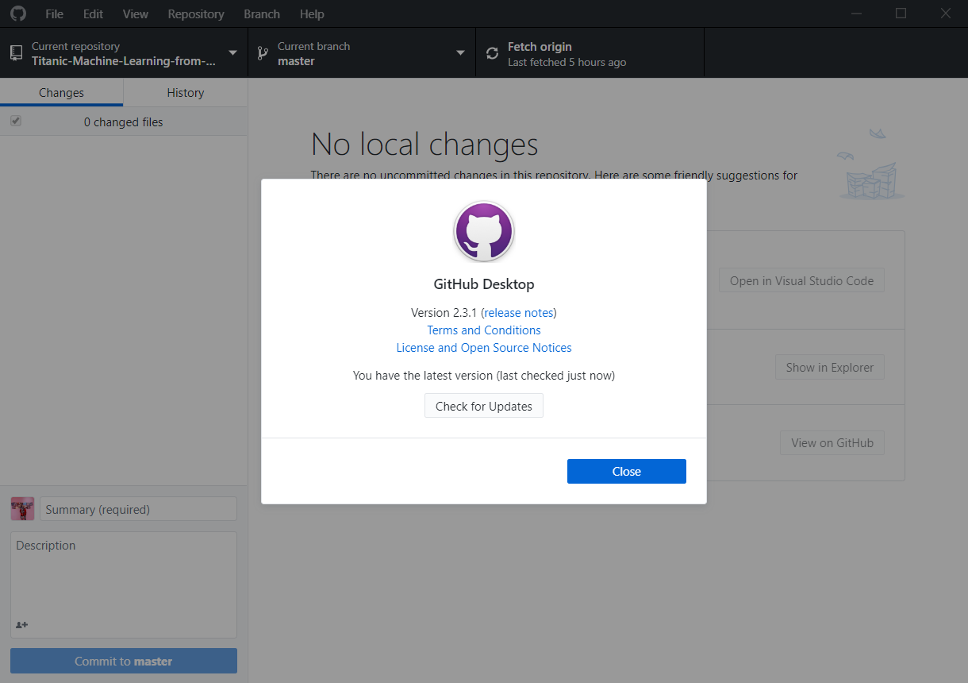The width and height of the screenshot is (968, 683).
Task: Close the GitHub Desktop about dialog
Action: (626, 471)
